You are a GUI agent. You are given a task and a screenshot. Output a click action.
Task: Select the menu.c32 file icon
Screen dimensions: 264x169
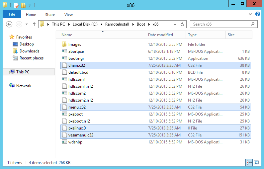pyautogui.click(x=64, y=107)
